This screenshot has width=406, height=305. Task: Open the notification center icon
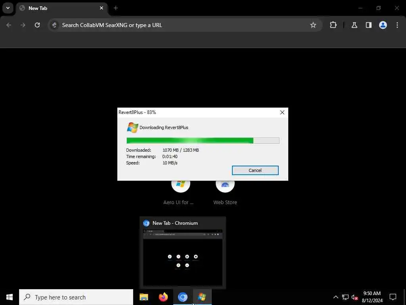393,297
